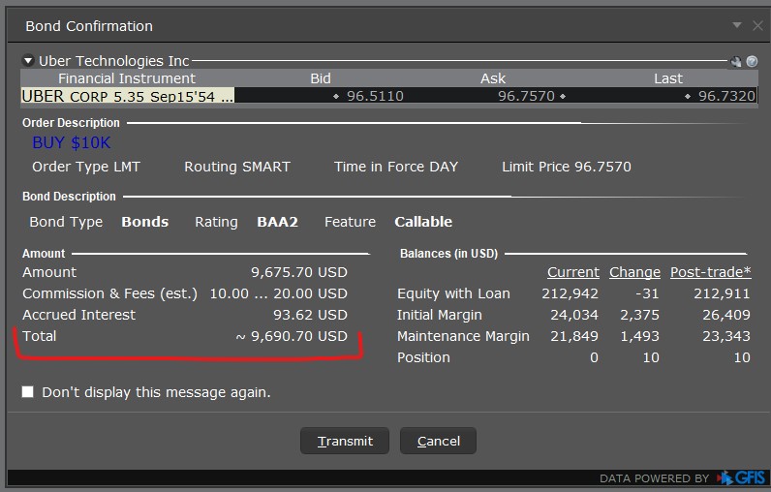
Task: Click the GFIS logo in footer
Action: coord(741,477)
